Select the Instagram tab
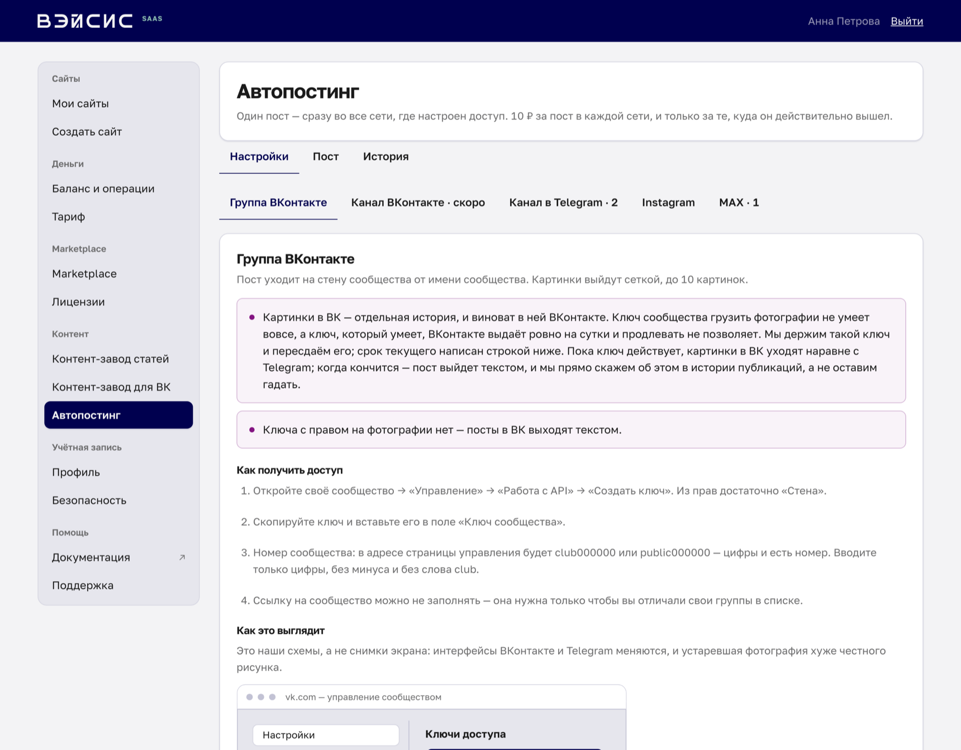The height and width of the screenshot is (750, 961). coord(668,203)
